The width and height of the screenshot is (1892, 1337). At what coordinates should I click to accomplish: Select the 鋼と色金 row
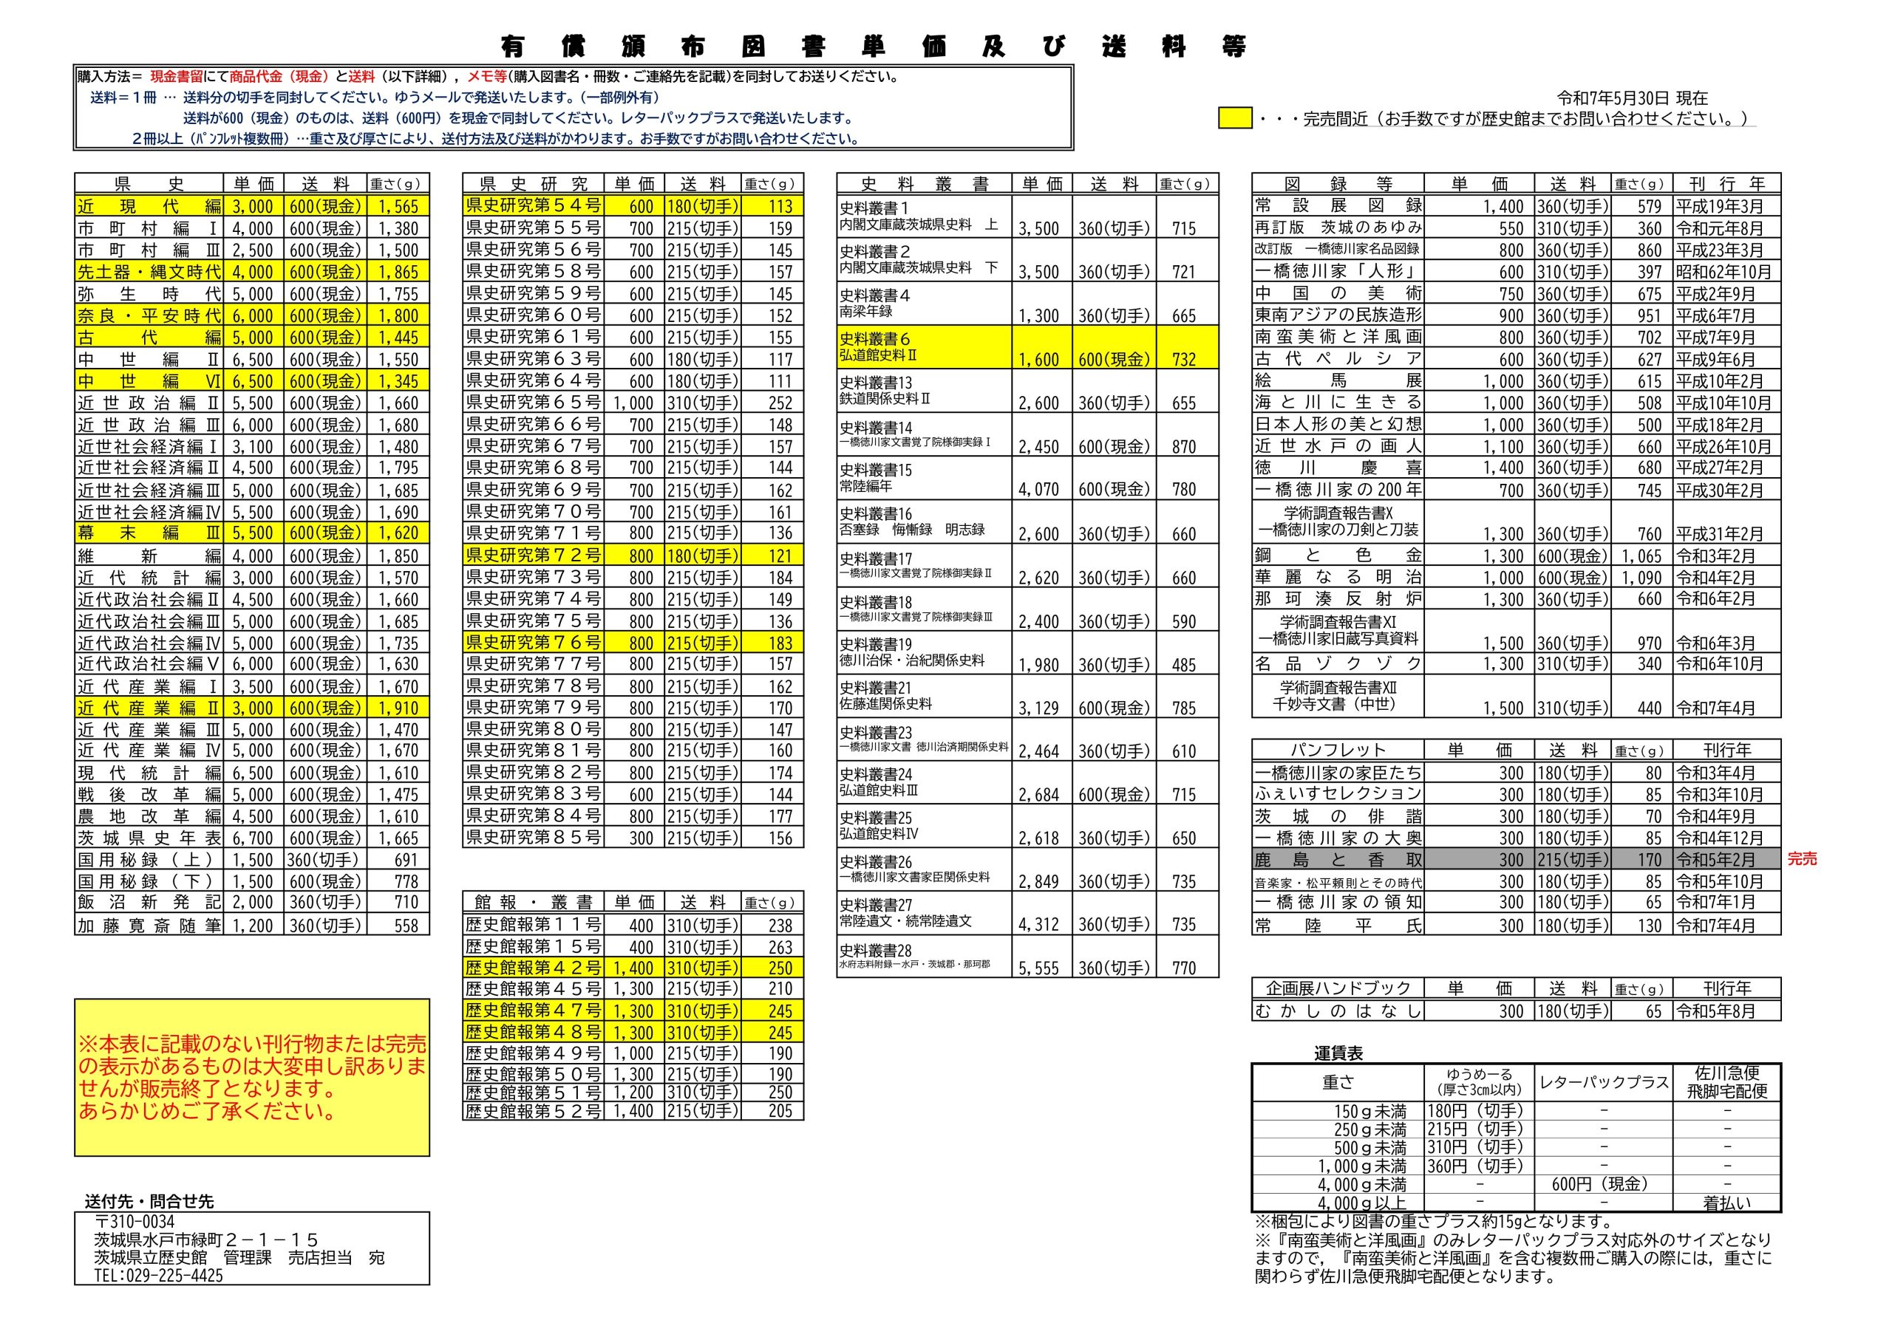point(1517,555)
